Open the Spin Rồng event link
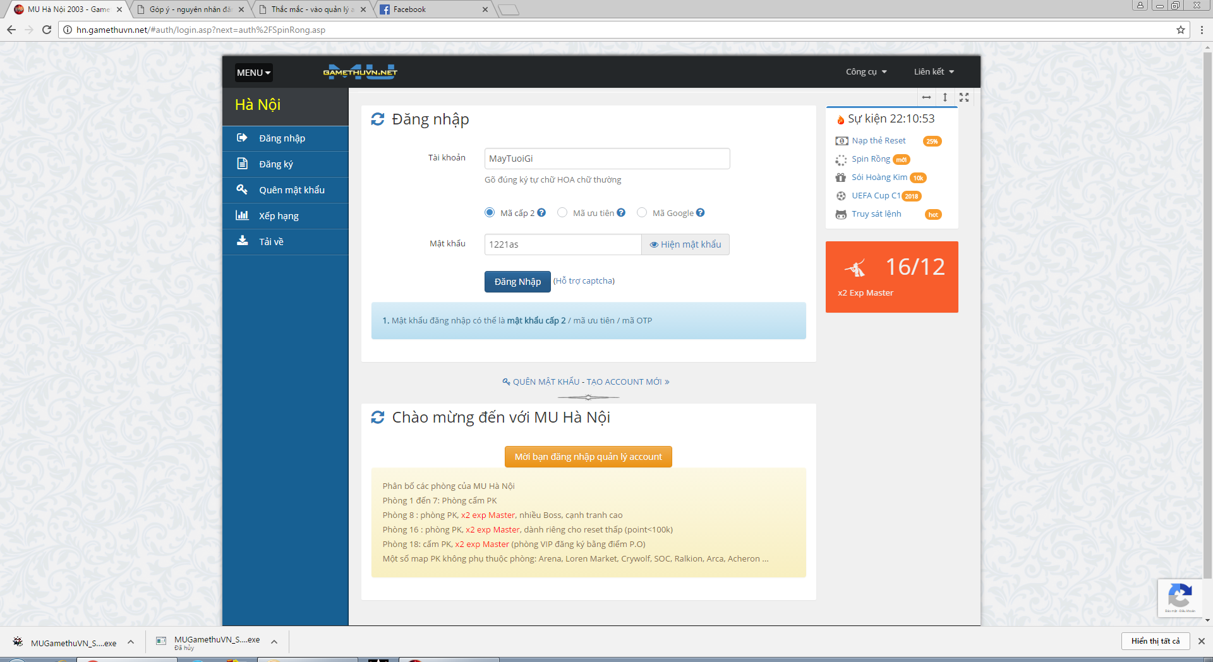The image size is (1213, 662). pos(871,159)
